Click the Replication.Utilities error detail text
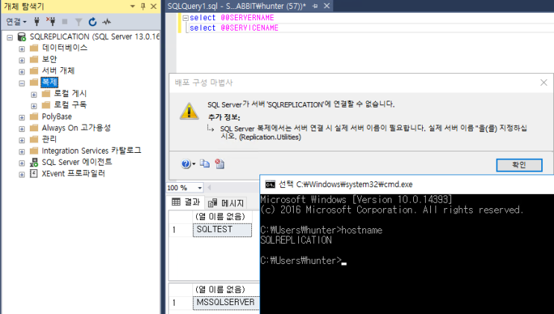This screenshot has height=314, width=554. (270, 137)
